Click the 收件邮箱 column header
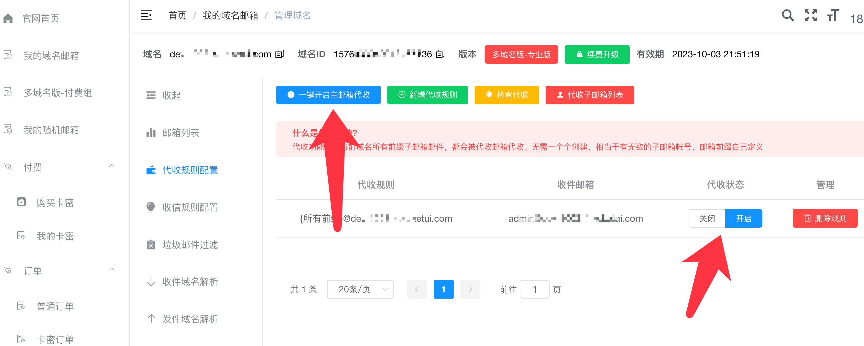The height and width of the screenshot is (346, 864). point(575,184)
